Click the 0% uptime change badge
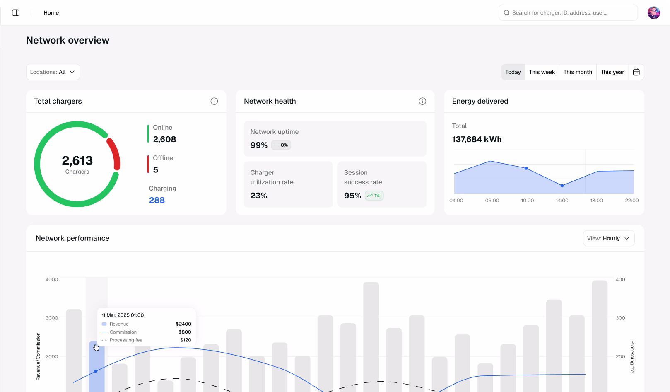 point(281,145)
